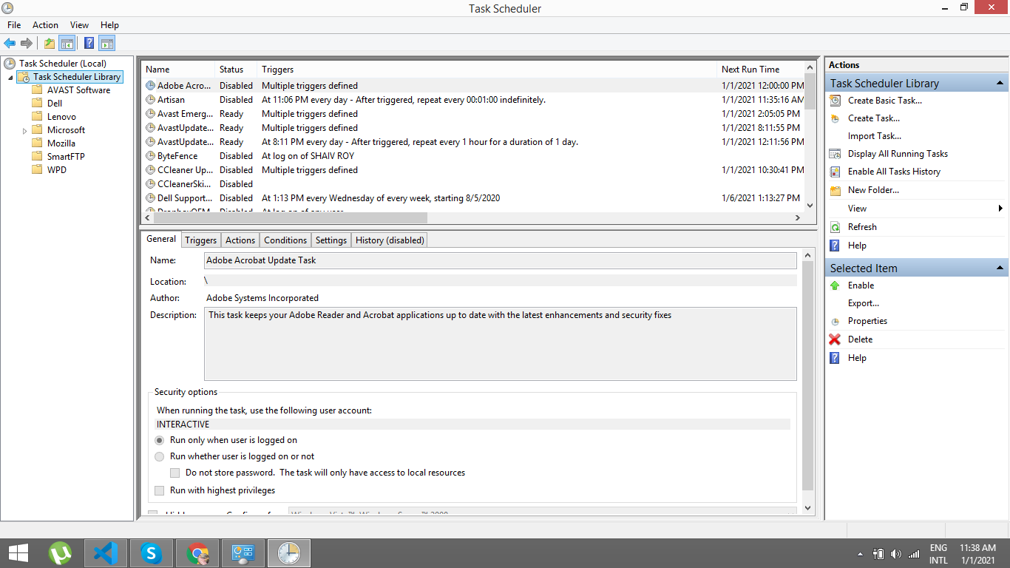Click the Enable All Tasks History icon
Image resolution: width=1010 pixels, height=568 pixels.
coord(836,172)
